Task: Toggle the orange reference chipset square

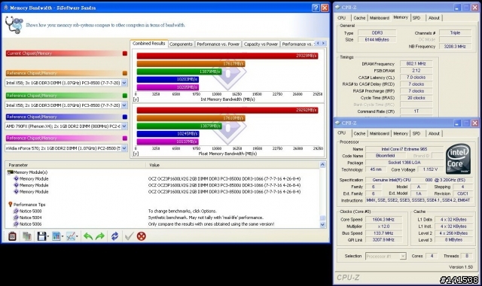Action: pos(125,73)
